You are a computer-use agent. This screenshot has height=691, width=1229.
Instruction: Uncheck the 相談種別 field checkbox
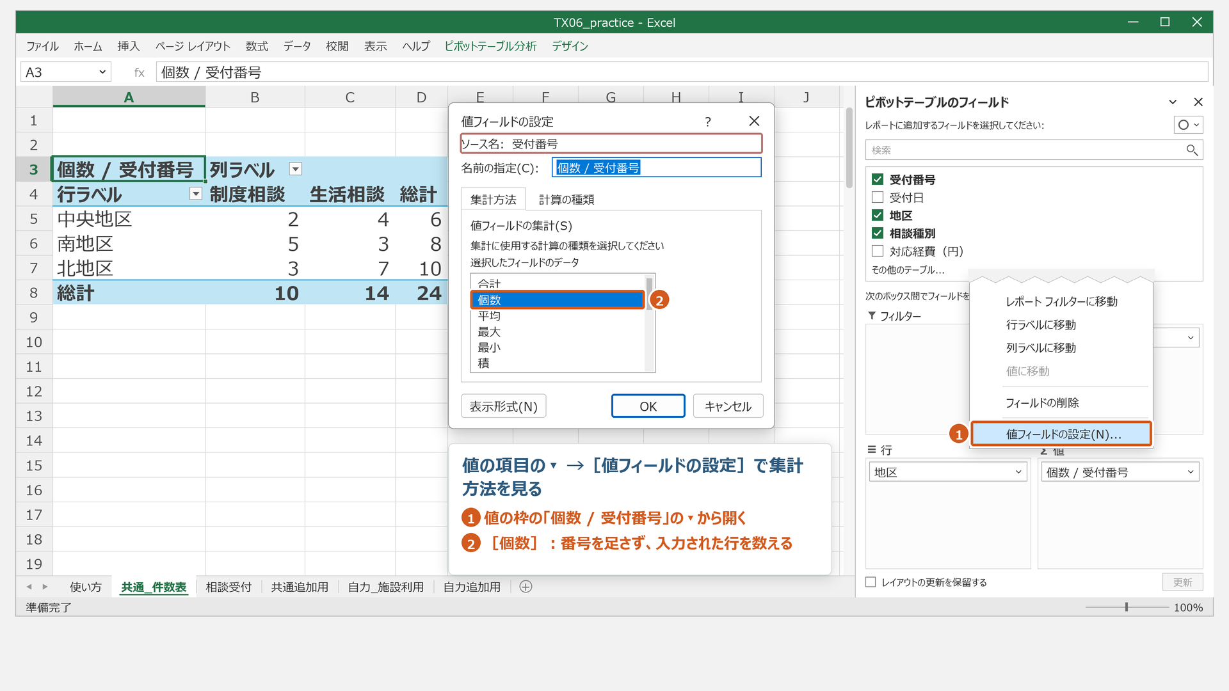[x=878, y=233]
